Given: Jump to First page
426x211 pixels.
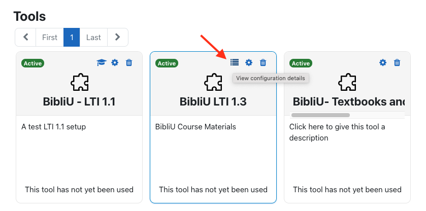Looking at the screenshot, I should 50,37.
